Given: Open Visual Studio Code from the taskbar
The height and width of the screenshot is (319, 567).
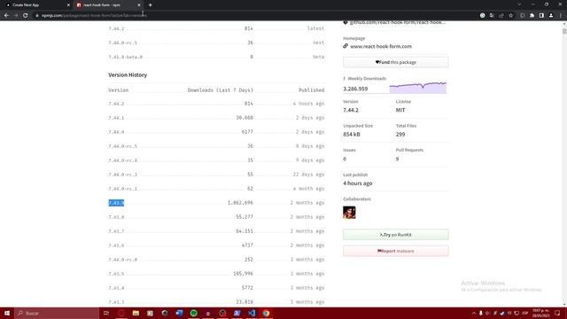Looking at the screenshot, I should tap(252, 313).
